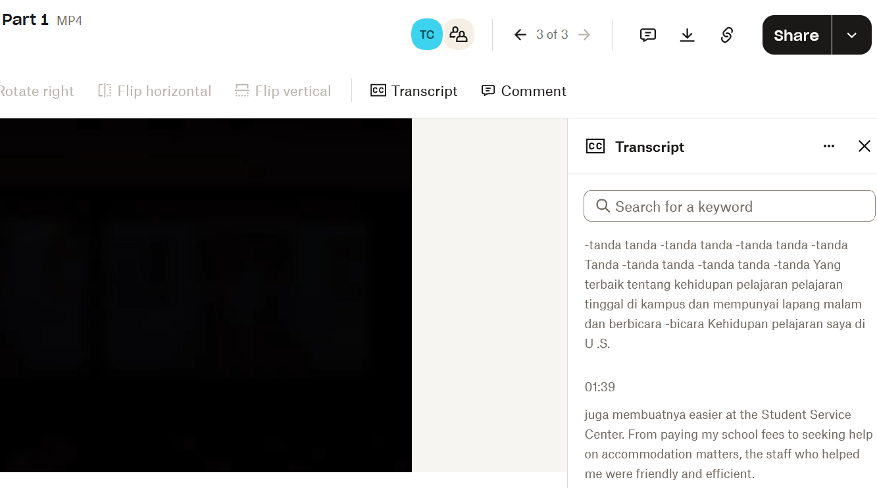This screenshot has height=488, width=877.
Task: Toggle the Transcript toolbar button
Action: click(414, 91)
